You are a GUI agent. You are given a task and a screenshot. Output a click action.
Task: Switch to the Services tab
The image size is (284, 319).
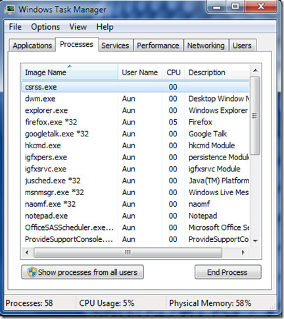(115, 45)
